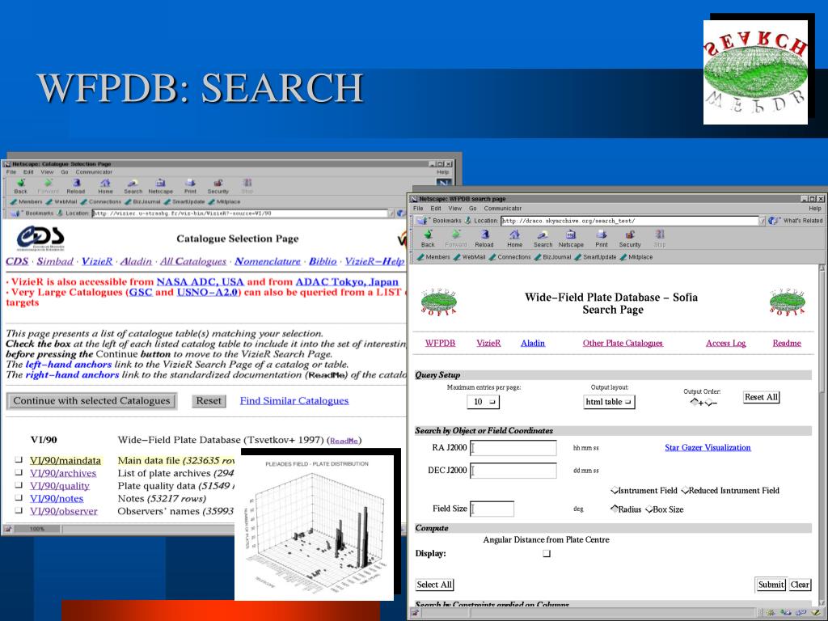Open Help menu in WFPDB search window
Screen dimensions: 828x621
point(815,209)
